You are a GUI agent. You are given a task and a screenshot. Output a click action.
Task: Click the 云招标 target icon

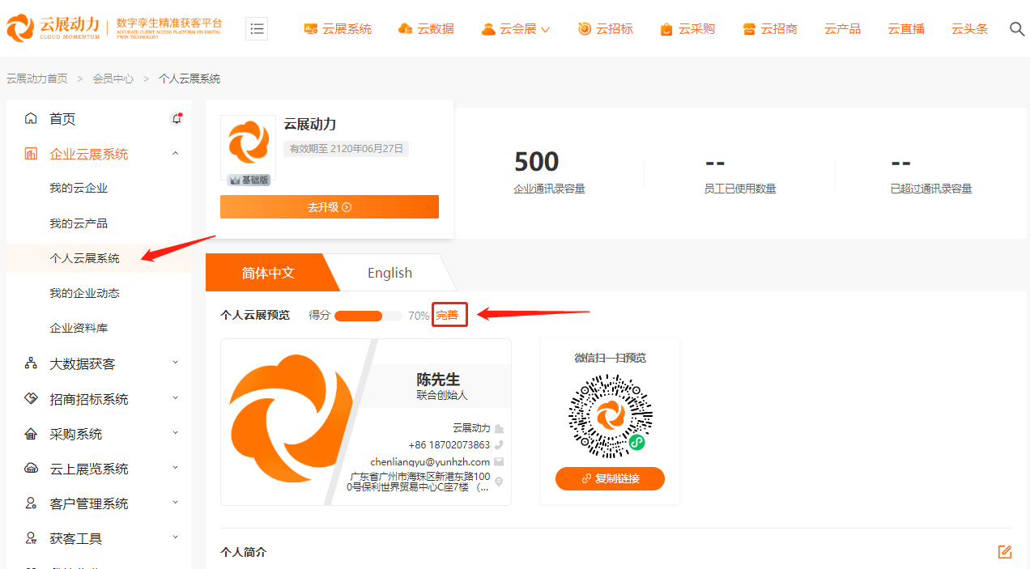click(x=585, y=29)
